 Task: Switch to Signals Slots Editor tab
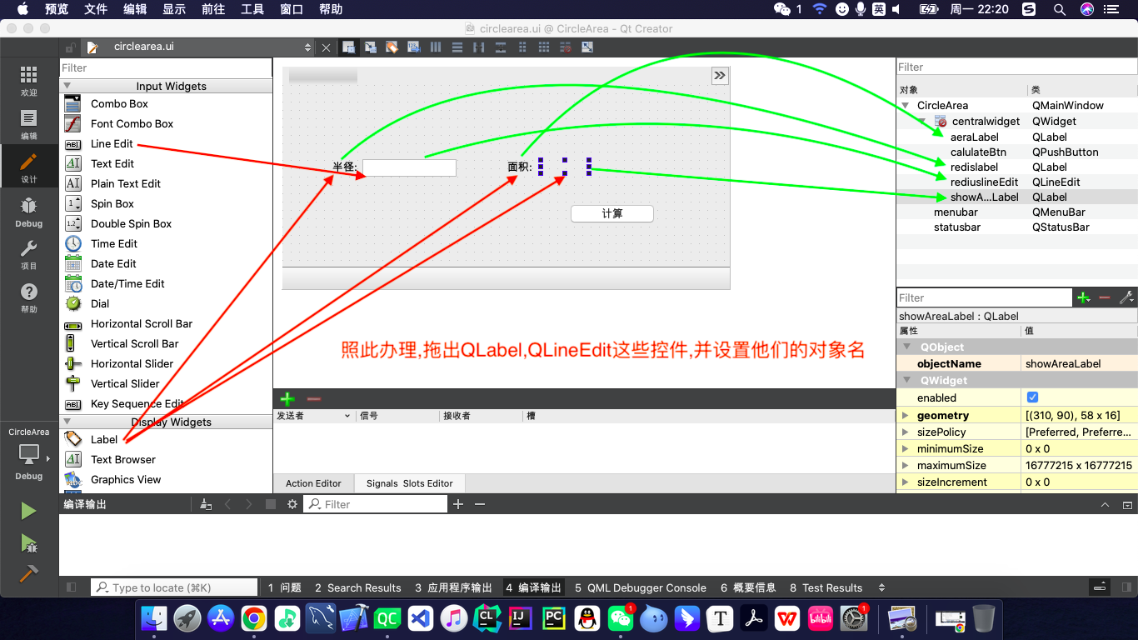[x=410, y=483]
